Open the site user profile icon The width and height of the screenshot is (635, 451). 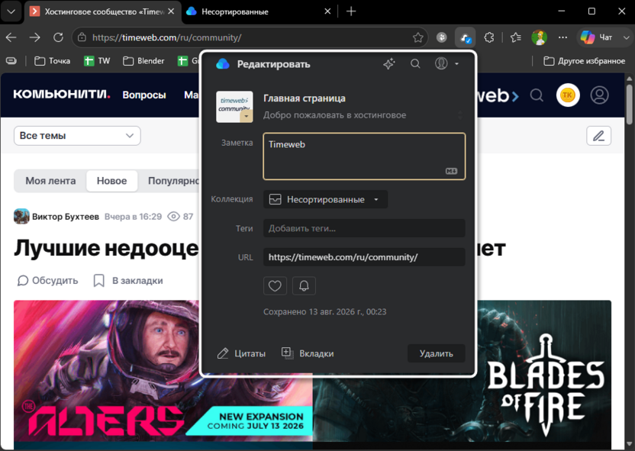[599, 95]
